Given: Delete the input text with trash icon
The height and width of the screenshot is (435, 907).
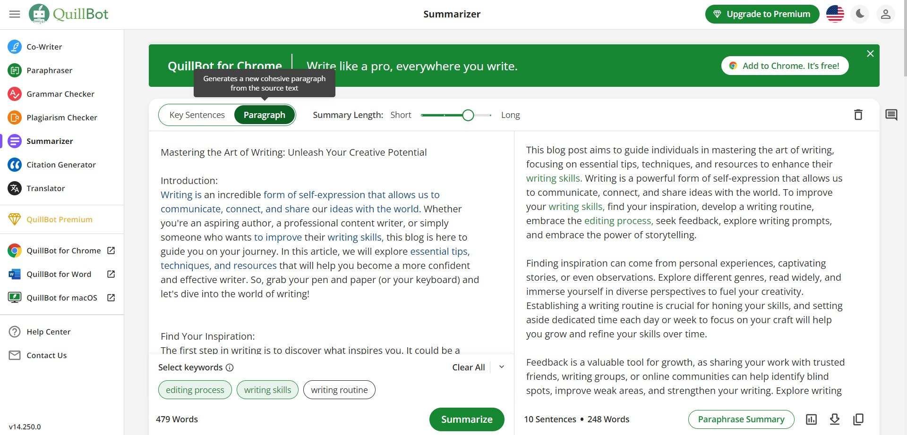Looking at the screenshot, I should pyautogui.click(x=858, y=115).
